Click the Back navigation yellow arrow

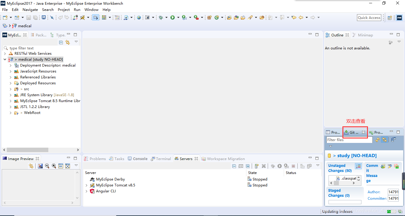click(x=301, y=17)
